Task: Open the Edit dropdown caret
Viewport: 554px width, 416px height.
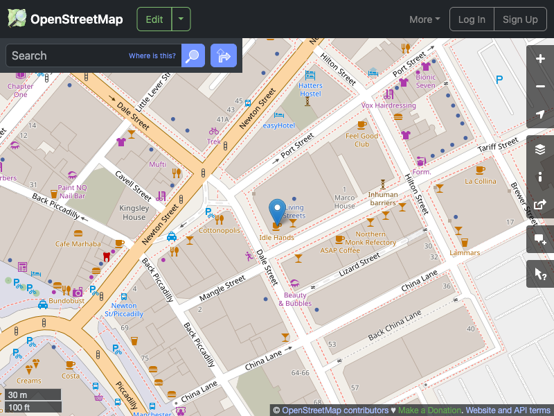Action: click(181, 19)
